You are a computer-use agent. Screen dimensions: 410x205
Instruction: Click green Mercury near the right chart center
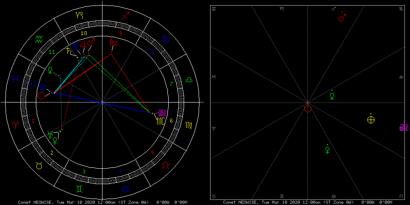coord(332,96)
